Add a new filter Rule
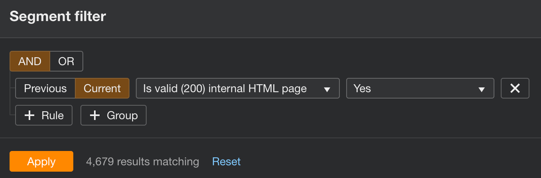The image size is (541, 178). tap(44, 116)
